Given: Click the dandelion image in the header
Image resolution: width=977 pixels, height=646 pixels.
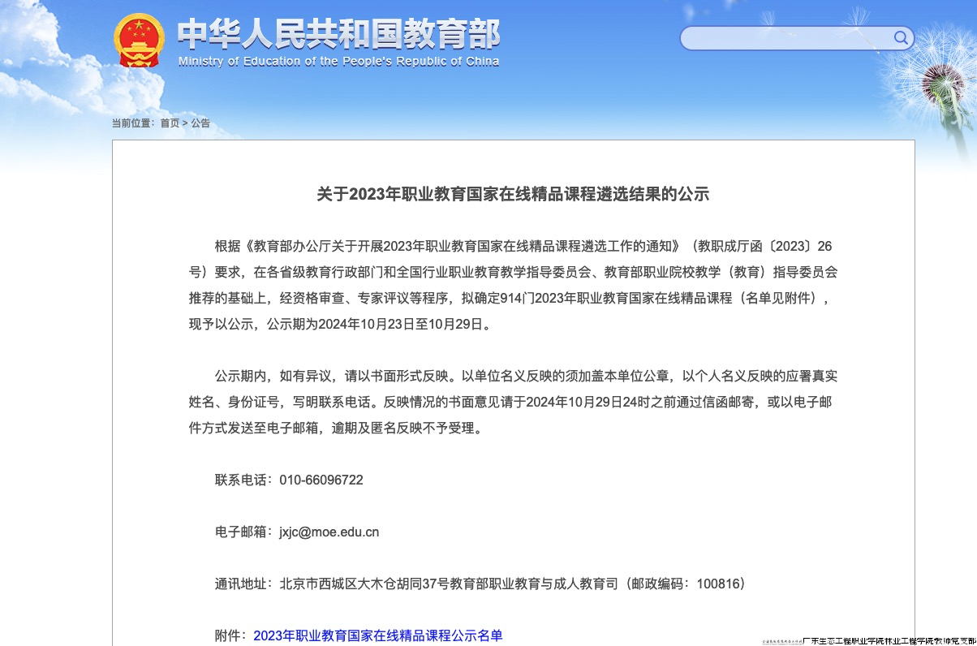Looking at the screenshot, I should (x=941, y=81).
